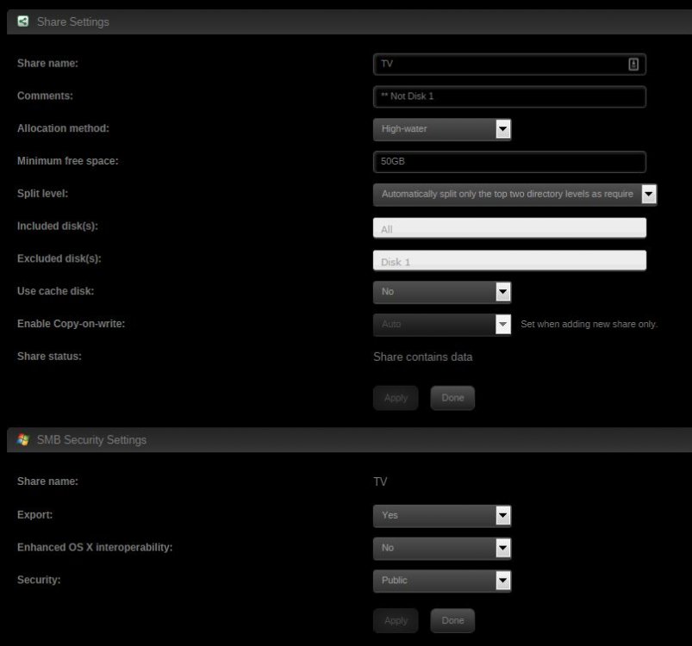
Task: Click the 'Allocation method:' label
Action: [63, 128]
